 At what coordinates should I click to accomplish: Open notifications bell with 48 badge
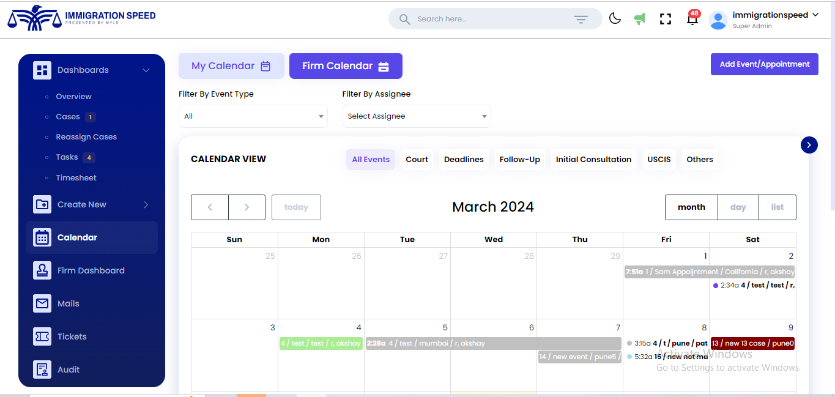point(692,18)
